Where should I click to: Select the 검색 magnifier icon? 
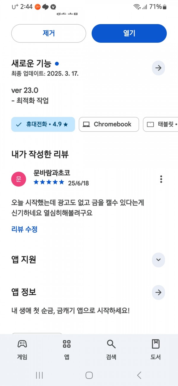click(111, 344)
